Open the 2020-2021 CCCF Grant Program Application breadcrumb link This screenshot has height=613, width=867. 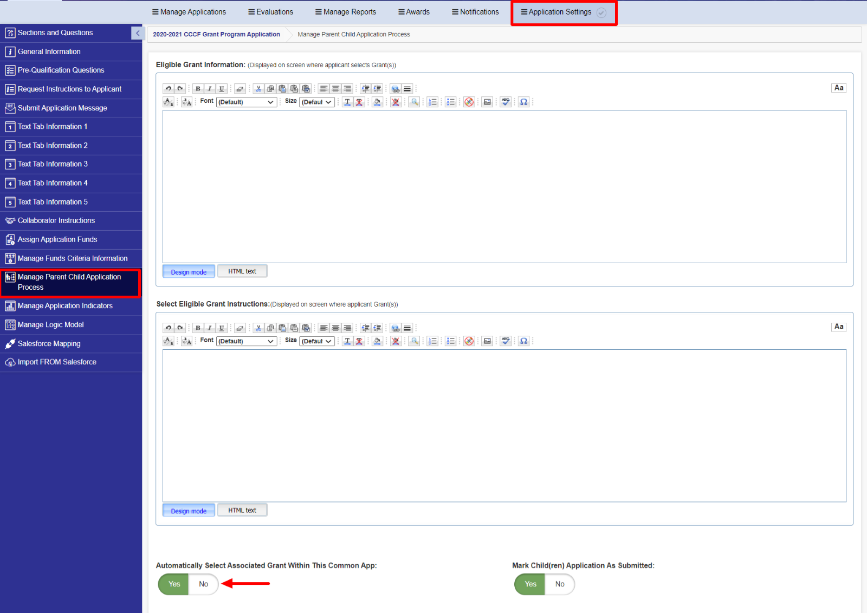pyautogui.click(x=216, y=35)
